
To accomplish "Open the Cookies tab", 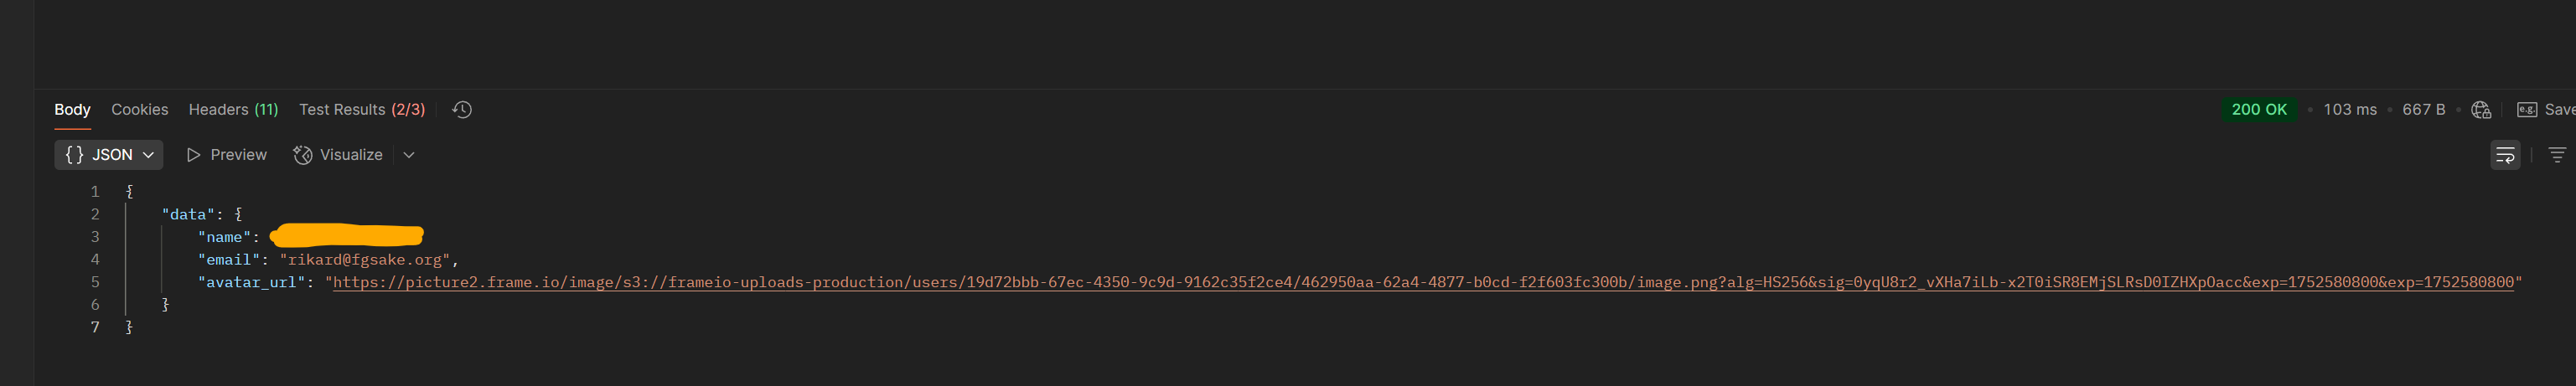I will click(x=139, y=110).
